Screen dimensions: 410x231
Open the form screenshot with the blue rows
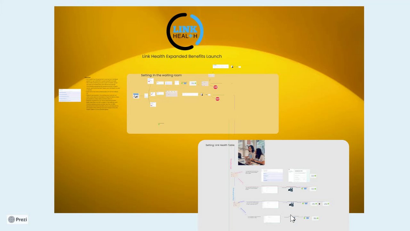272,175
